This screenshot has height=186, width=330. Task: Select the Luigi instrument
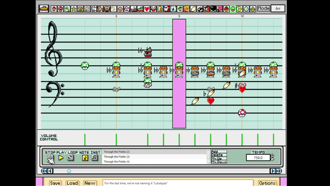[x=180, y=9]
